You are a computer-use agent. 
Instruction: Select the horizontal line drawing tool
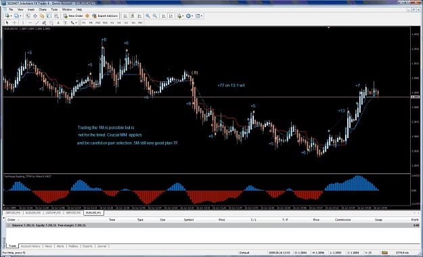30,22
